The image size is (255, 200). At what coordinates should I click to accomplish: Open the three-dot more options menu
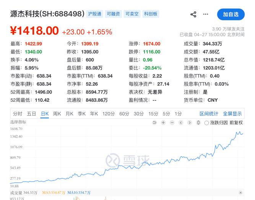coord(206,14)
